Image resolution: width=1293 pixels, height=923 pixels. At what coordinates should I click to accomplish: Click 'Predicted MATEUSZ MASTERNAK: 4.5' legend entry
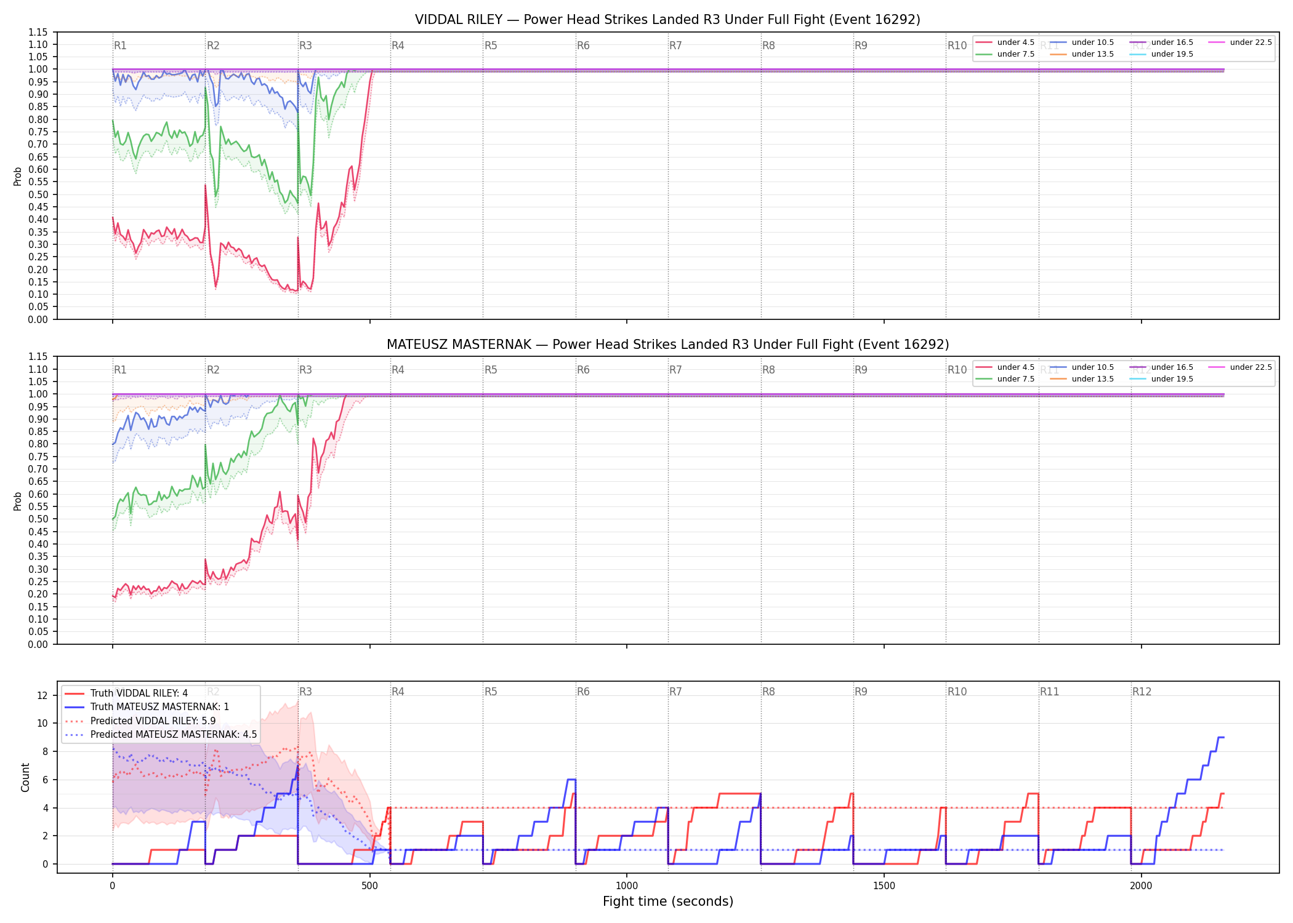click(161, 735)
